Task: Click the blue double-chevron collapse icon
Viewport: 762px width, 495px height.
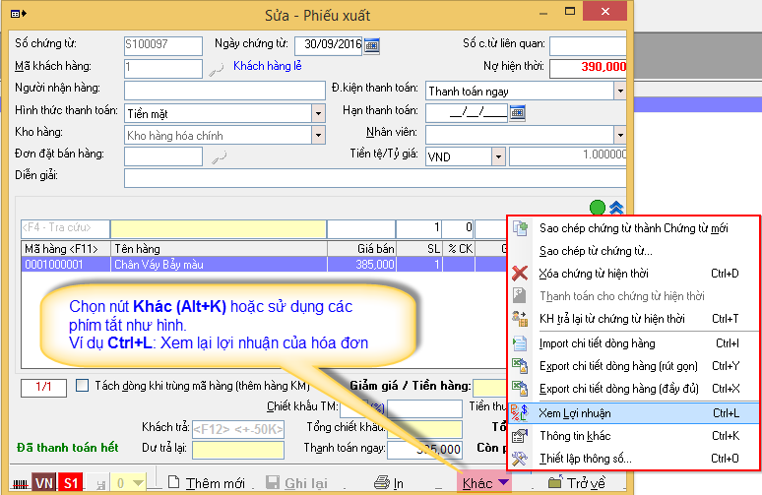Action: tap(617, 208)
